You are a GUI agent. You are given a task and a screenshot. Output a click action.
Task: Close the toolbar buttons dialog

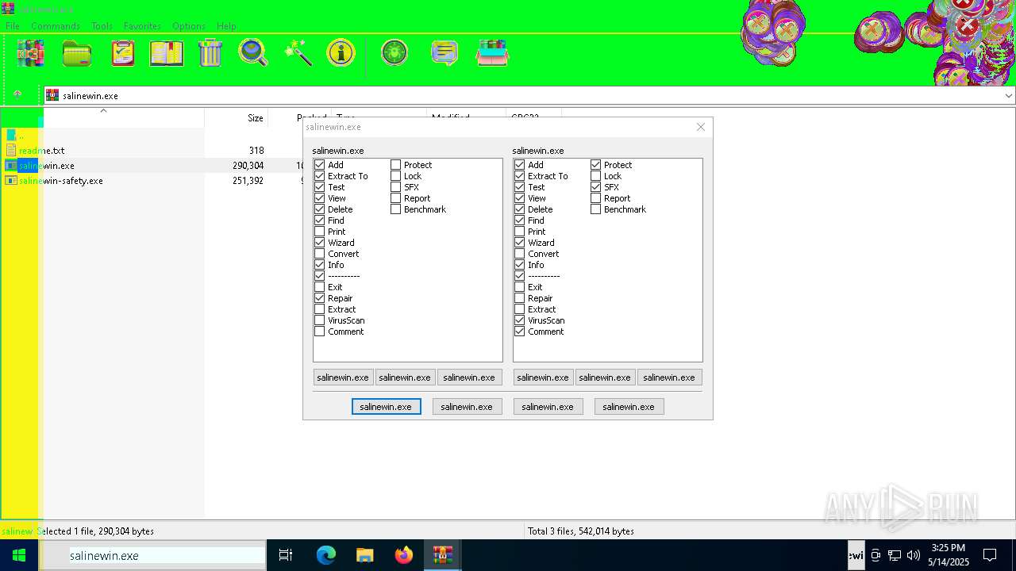pyautogui.click(x=700, y=127)
